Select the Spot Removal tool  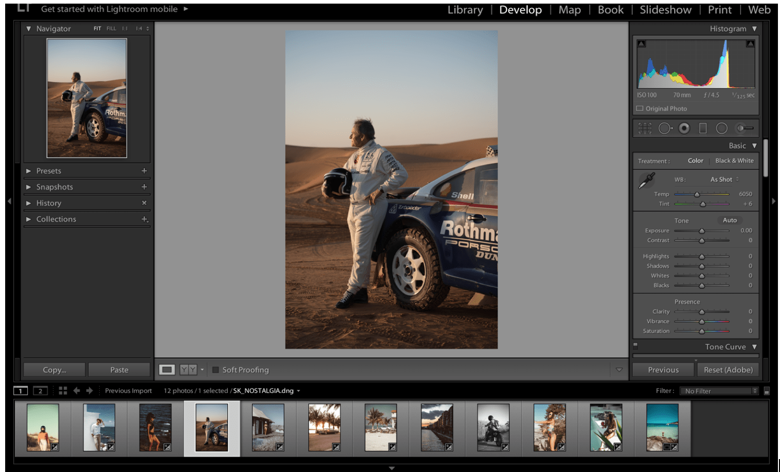[x=665, y=128]
